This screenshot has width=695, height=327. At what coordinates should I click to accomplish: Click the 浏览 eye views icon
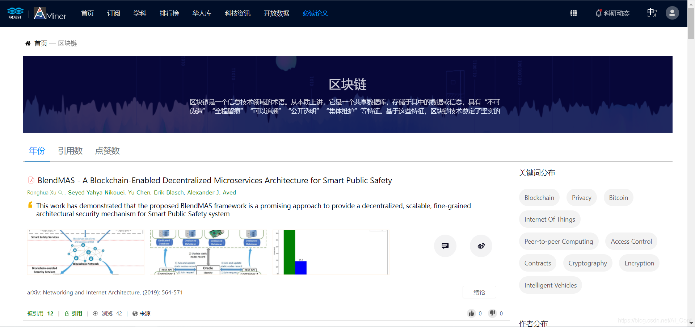[96, 314]
